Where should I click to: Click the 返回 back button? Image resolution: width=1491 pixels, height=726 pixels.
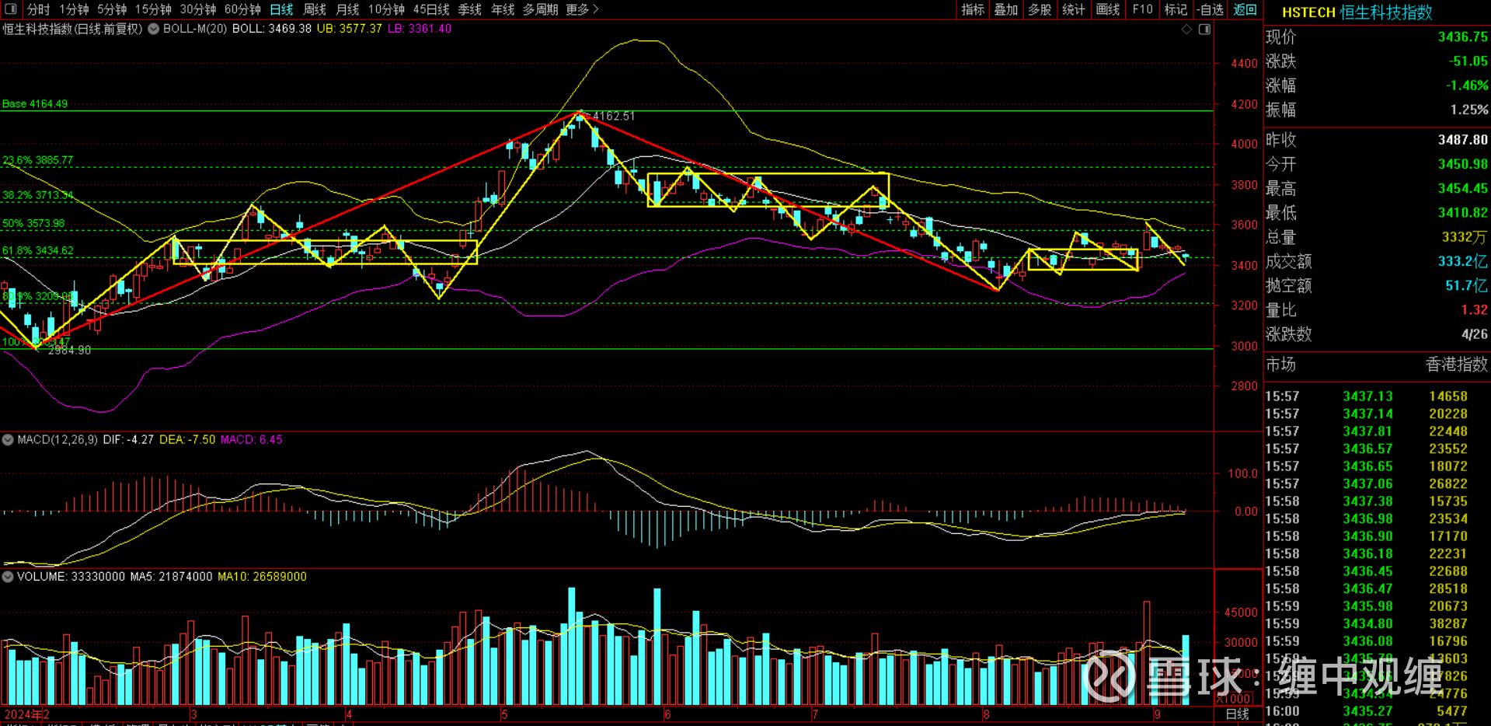click(1245, 9)
